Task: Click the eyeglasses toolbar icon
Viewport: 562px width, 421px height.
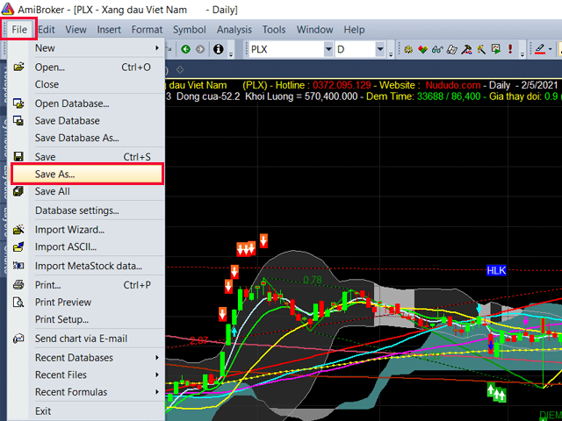Action: pyautogui.click(x=437, y=49)
